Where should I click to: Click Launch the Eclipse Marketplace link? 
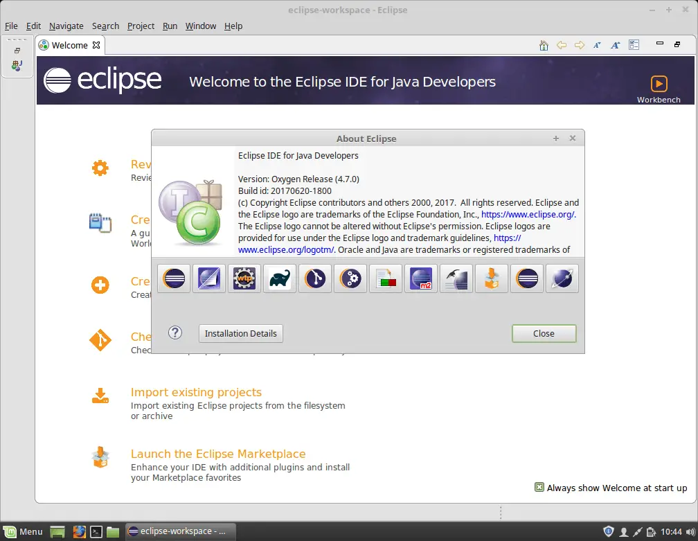tap(218, 454)
